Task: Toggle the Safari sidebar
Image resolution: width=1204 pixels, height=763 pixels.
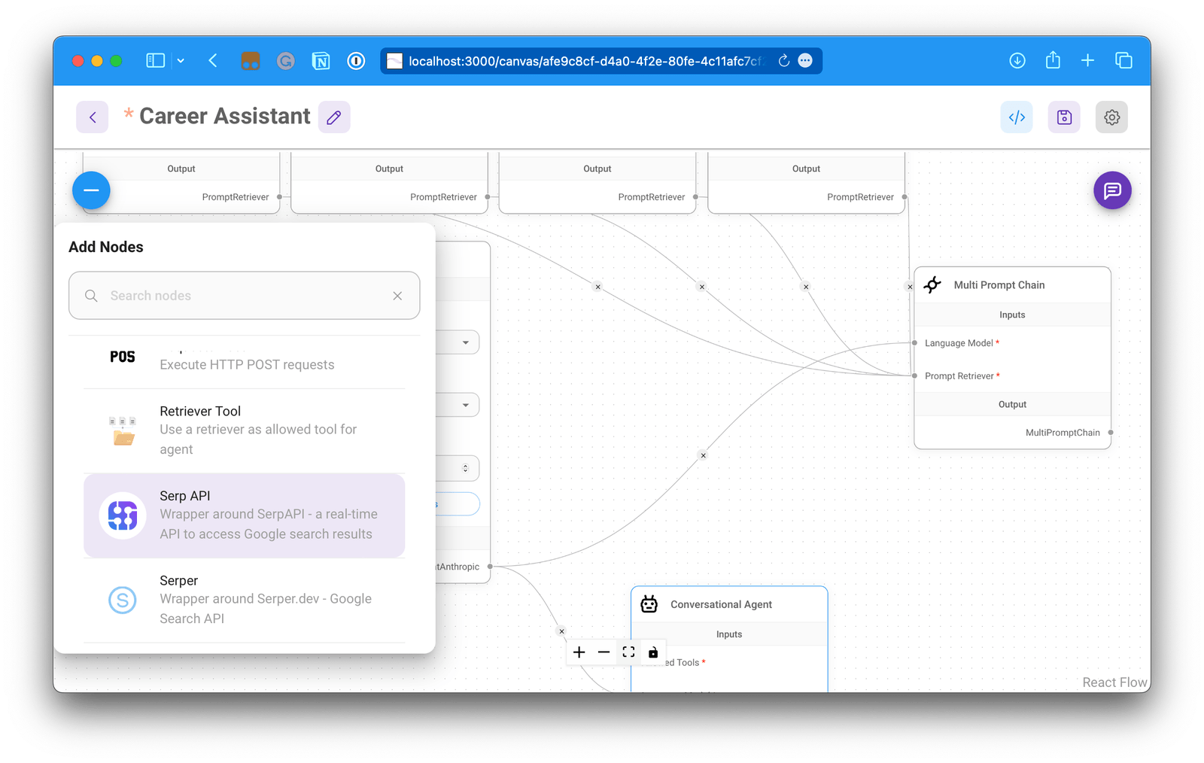Action: [x=155, y=60]
